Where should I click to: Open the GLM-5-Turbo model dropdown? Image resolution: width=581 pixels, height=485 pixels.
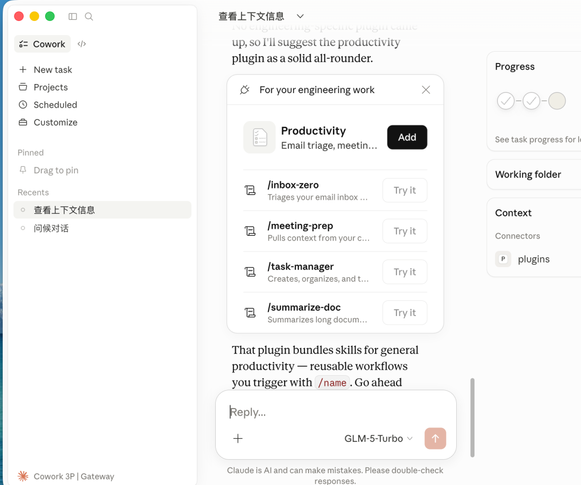coord(378,438)
